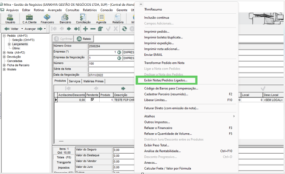Switch to the Serviços tab
Image resolution: width=285 pixels, height=174 pixels.
pyautogui.click(x=74, y=81)
